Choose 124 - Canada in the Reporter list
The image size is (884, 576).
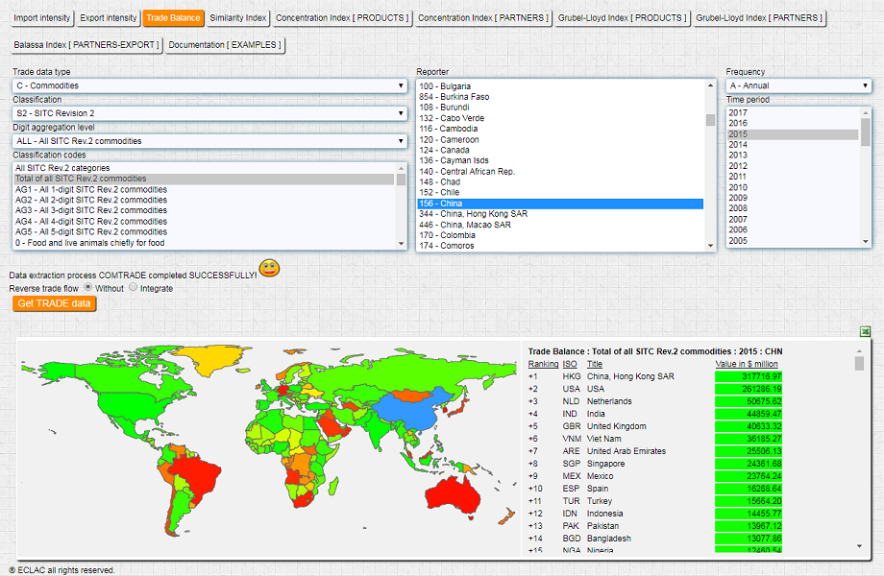pos(444,150)
